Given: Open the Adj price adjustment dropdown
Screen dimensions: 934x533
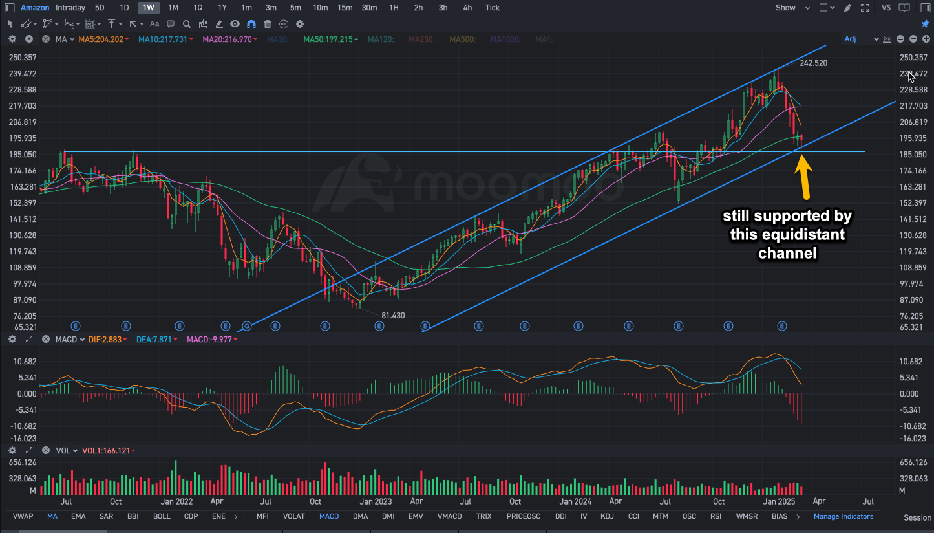Looking at the screenshot, I should [x=861, y=39].
